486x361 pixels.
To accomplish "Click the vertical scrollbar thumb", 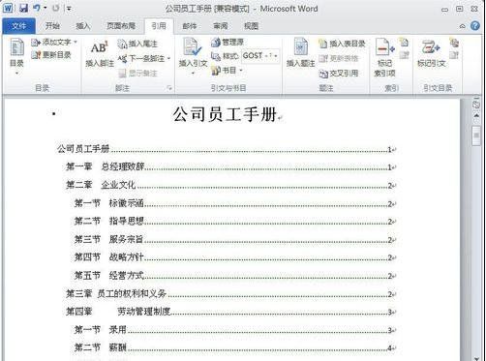I will 476,135.
